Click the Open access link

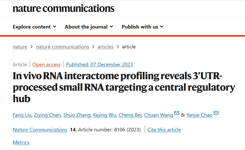47,64
